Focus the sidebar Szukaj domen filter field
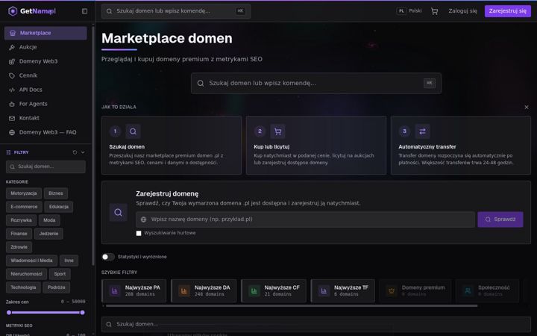537x336 pixels. [45, 167]
